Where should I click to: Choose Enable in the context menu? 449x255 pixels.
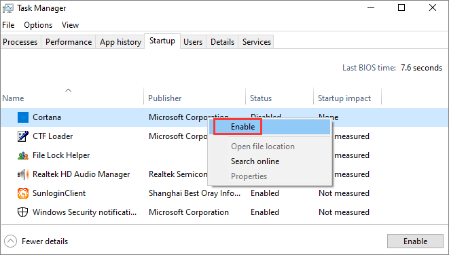point(269,127)
